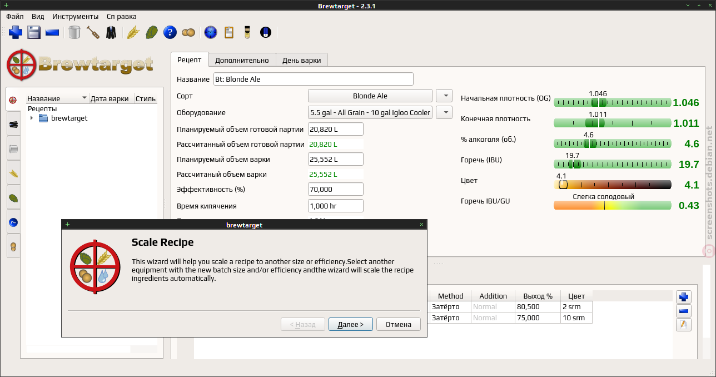Viewport: 716px width, 377px height.
Task: Click the equipment button 5.5 gal All Grain
Action: 370,112
